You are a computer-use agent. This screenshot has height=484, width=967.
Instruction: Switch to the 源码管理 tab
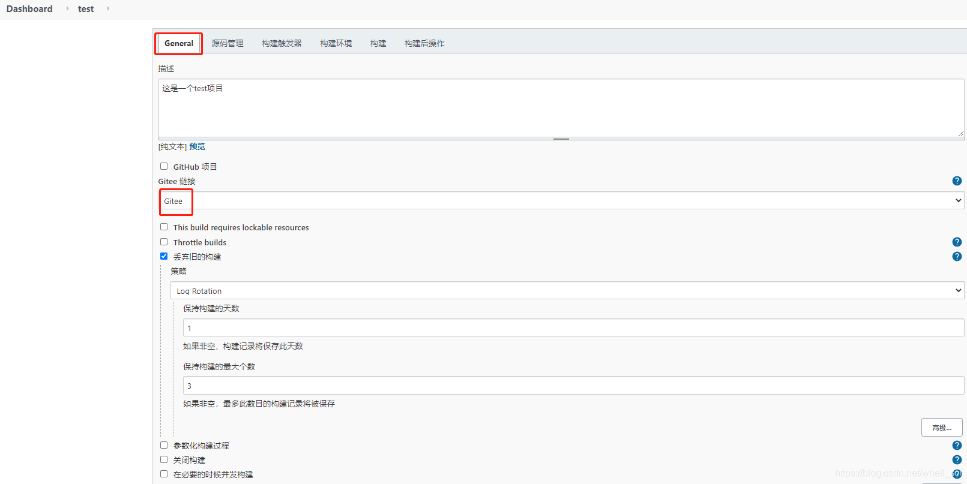[x=227, y=43]
